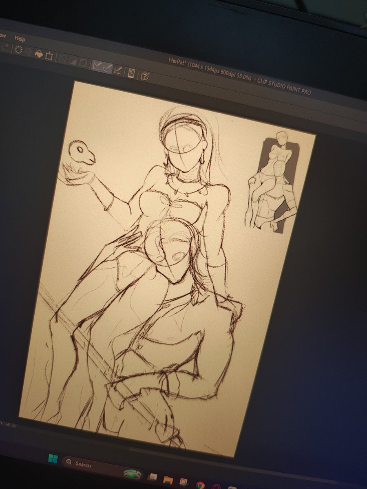Click the Show selection border icon
Screen dimensions: 367x489
pyautogui.click(x=83, y=62)
